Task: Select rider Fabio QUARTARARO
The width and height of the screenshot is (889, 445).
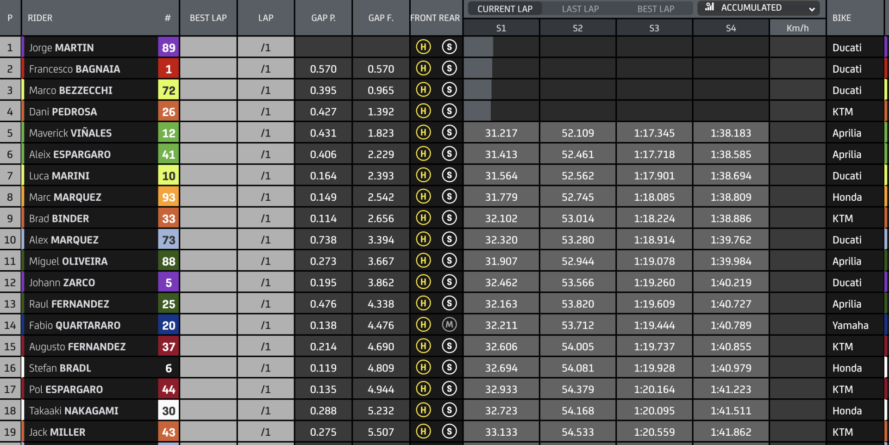Action: pos(75,325)
